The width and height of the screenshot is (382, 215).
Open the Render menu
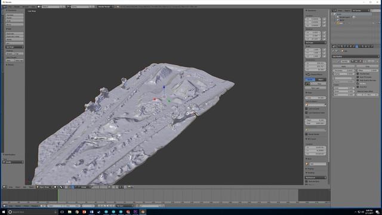pyautogui.click(x=17, y=7)
